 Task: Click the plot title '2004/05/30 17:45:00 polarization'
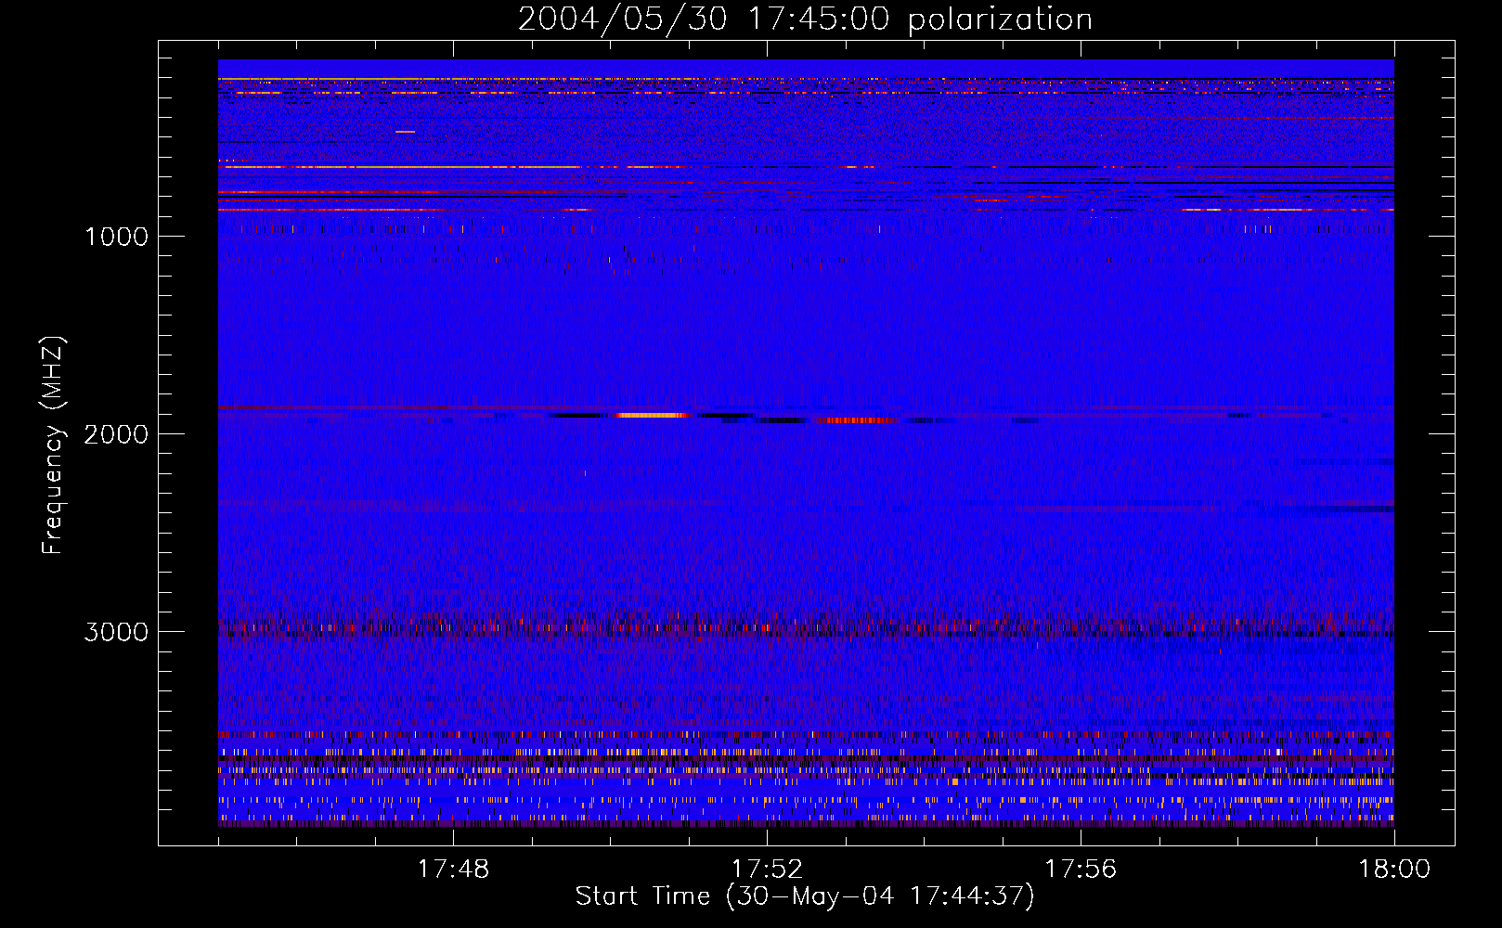pyautogui.click(x=805, y=19)
